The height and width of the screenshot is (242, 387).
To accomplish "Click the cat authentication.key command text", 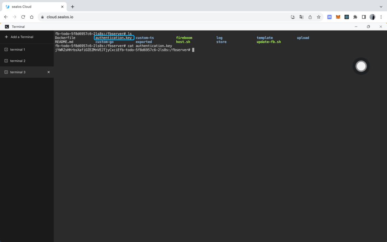I will pos(150,46).
